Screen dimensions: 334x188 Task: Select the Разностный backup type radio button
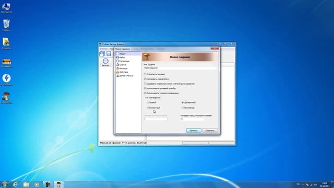[148, 108]
